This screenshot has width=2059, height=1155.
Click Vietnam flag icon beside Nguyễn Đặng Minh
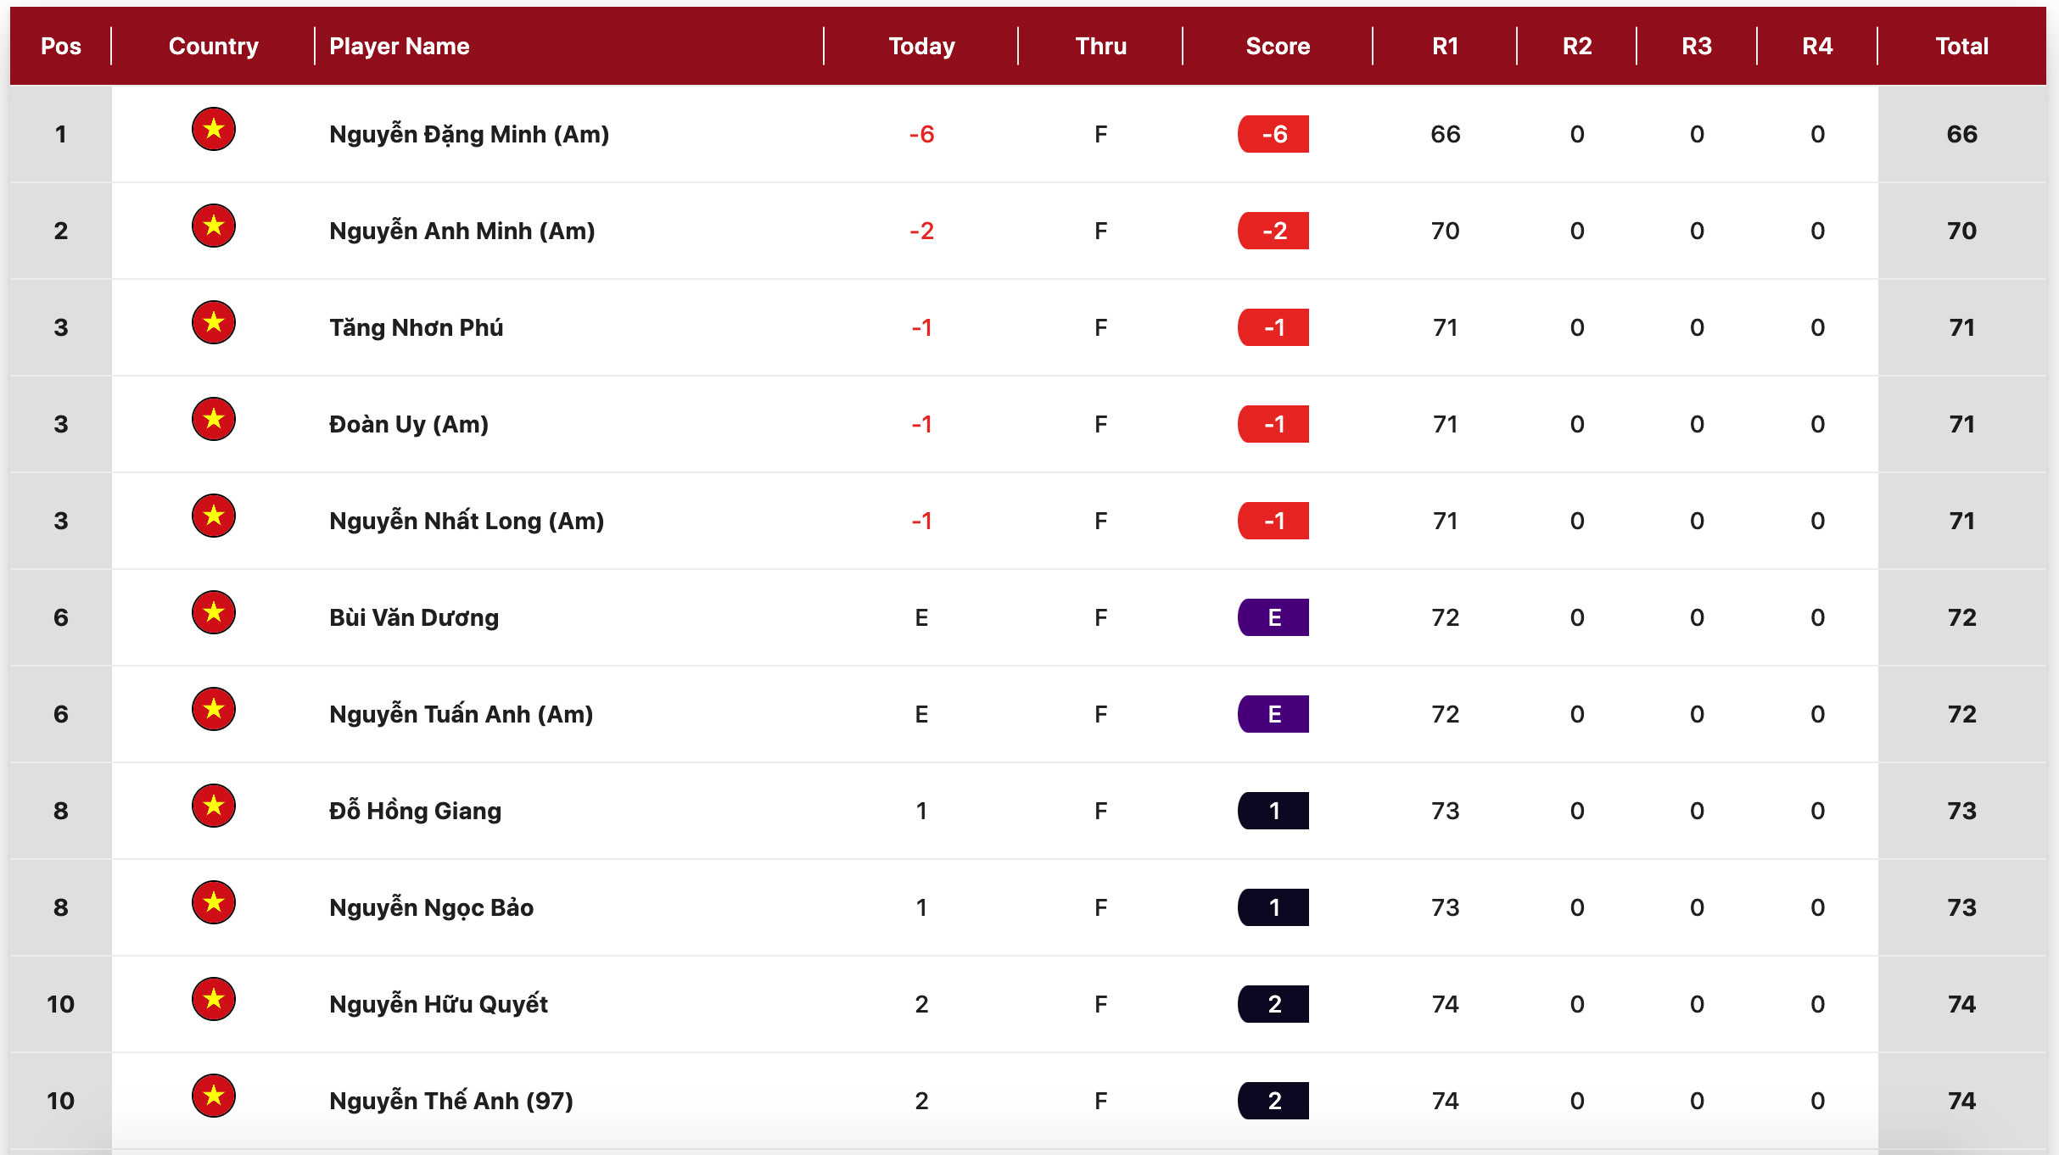tap(213, 129)
